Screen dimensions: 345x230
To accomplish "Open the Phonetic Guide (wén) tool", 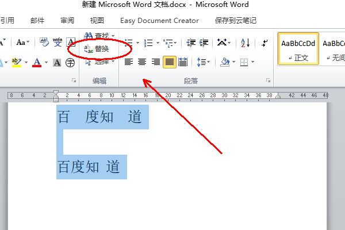I will (57, 42).
